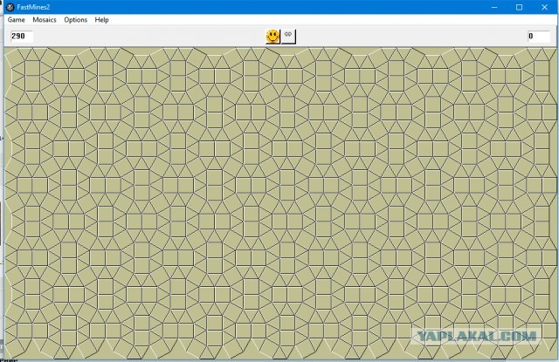The width and height of the screenshot is (559, 362).
Task: Click the FastMines2 title bar app icon
Action: pos(10,7)
